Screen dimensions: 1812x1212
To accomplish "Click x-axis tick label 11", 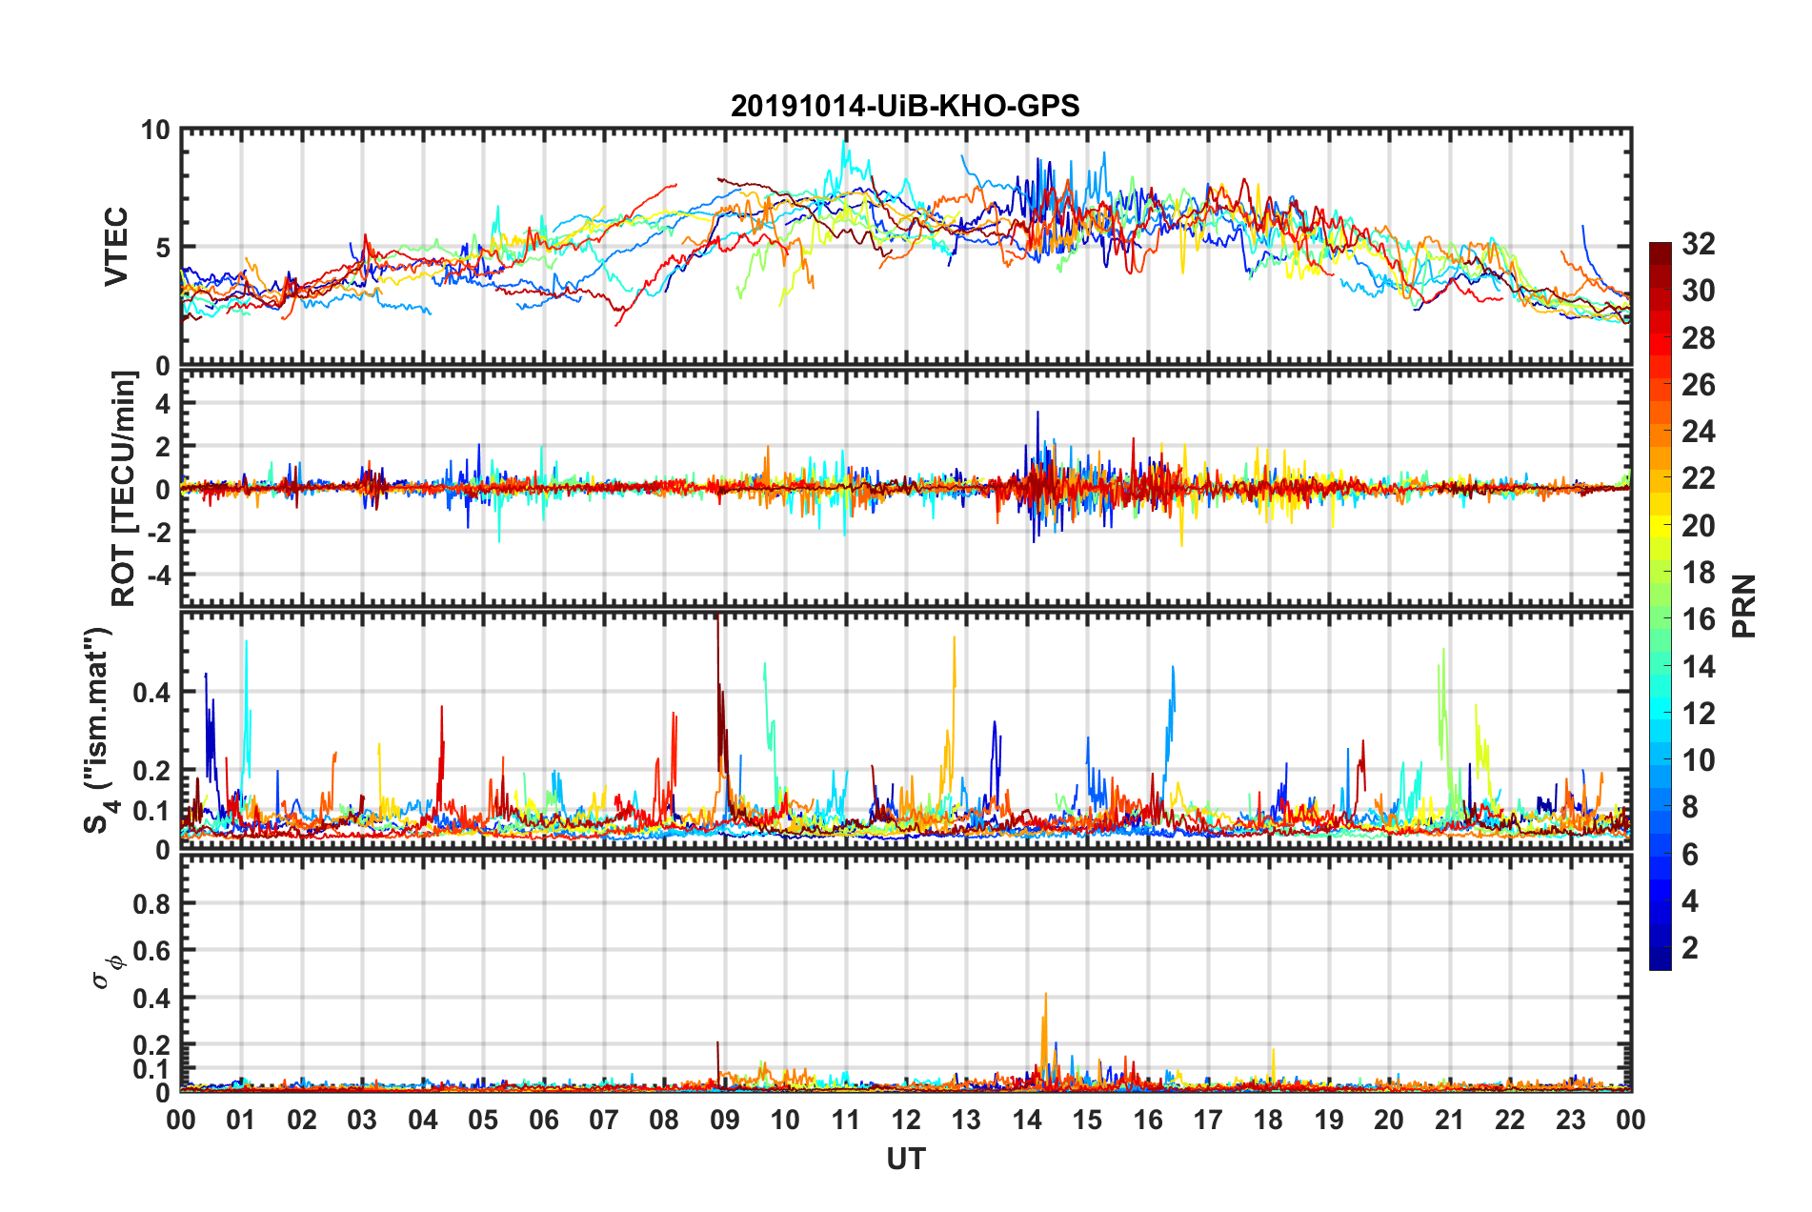I will click(x=846, y=1120).
